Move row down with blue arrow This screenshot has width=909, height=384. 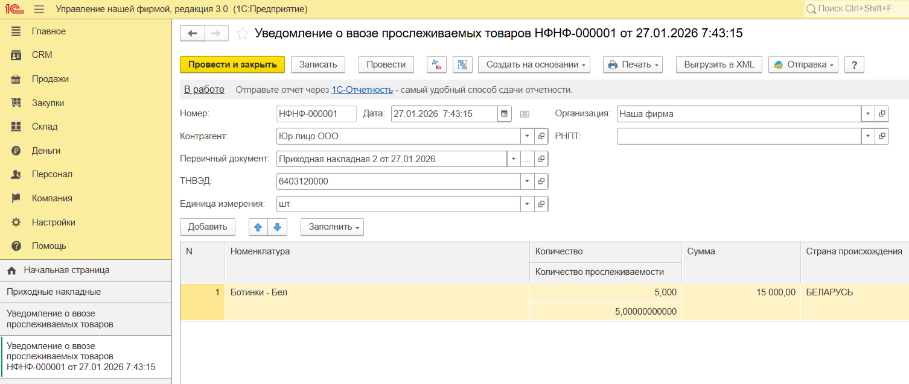tap(277, 227)
